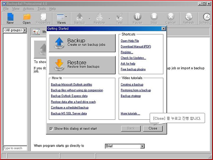This screenshot has width=213, height=160.
Task: Open the Help menu
Action: 52,9
